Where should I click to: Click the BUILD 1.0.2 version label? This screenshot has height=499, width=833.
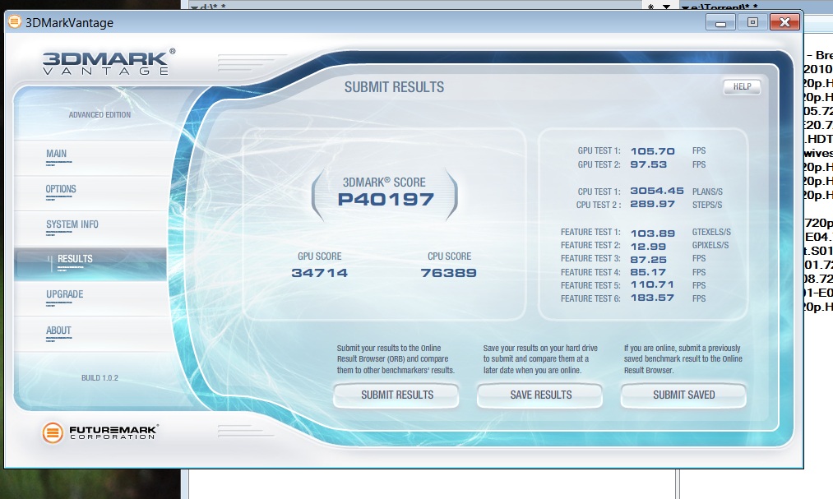[99, 378]
